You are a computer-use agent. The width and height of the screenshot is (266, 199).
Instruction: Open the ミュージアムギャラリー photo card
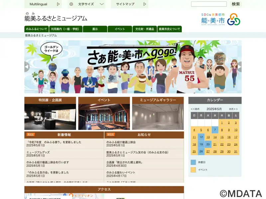pyautogui.click(x=158, y=113)
